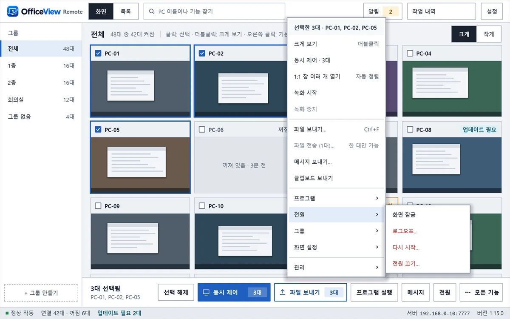This screenshot has height=319, width=510.
Task: Choose 전원 끄기... in power submenu
Action: tap(428, 264)
